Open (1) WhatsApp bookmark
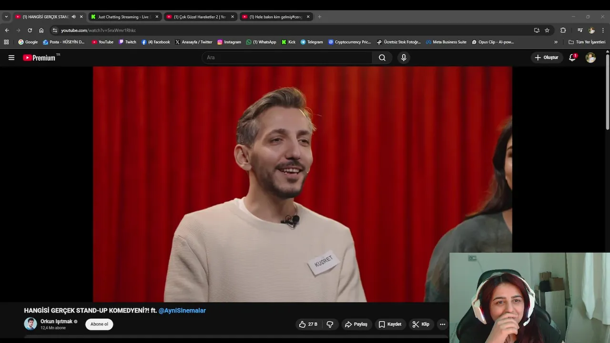 tap(261, 42)
